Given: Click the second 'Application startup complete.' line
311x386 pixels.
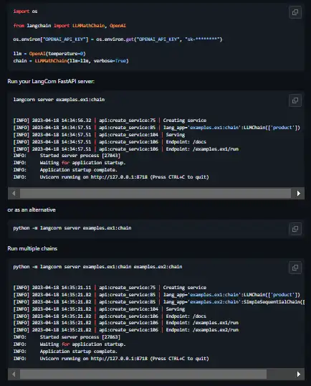Looking at the screenshot, I should point(65,352).
